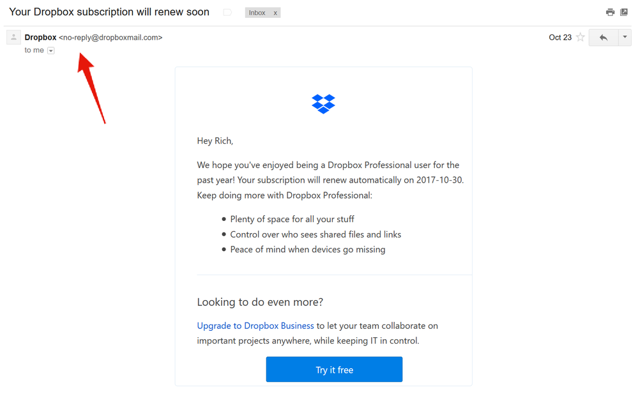The width and height of the screenshot is (638, 410).
Task: Print this email with the printer icon
Action: [610, 12]
